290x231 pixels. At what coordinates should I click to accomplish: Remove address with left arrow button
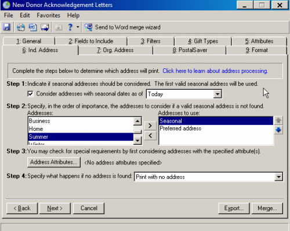(x=150, y=135)
